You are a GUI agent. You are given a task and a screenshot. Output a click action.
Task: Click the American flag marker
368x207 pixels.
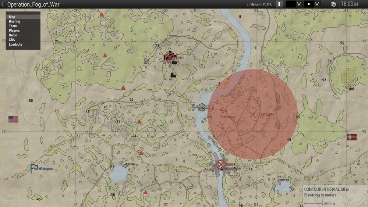point(13,119)
